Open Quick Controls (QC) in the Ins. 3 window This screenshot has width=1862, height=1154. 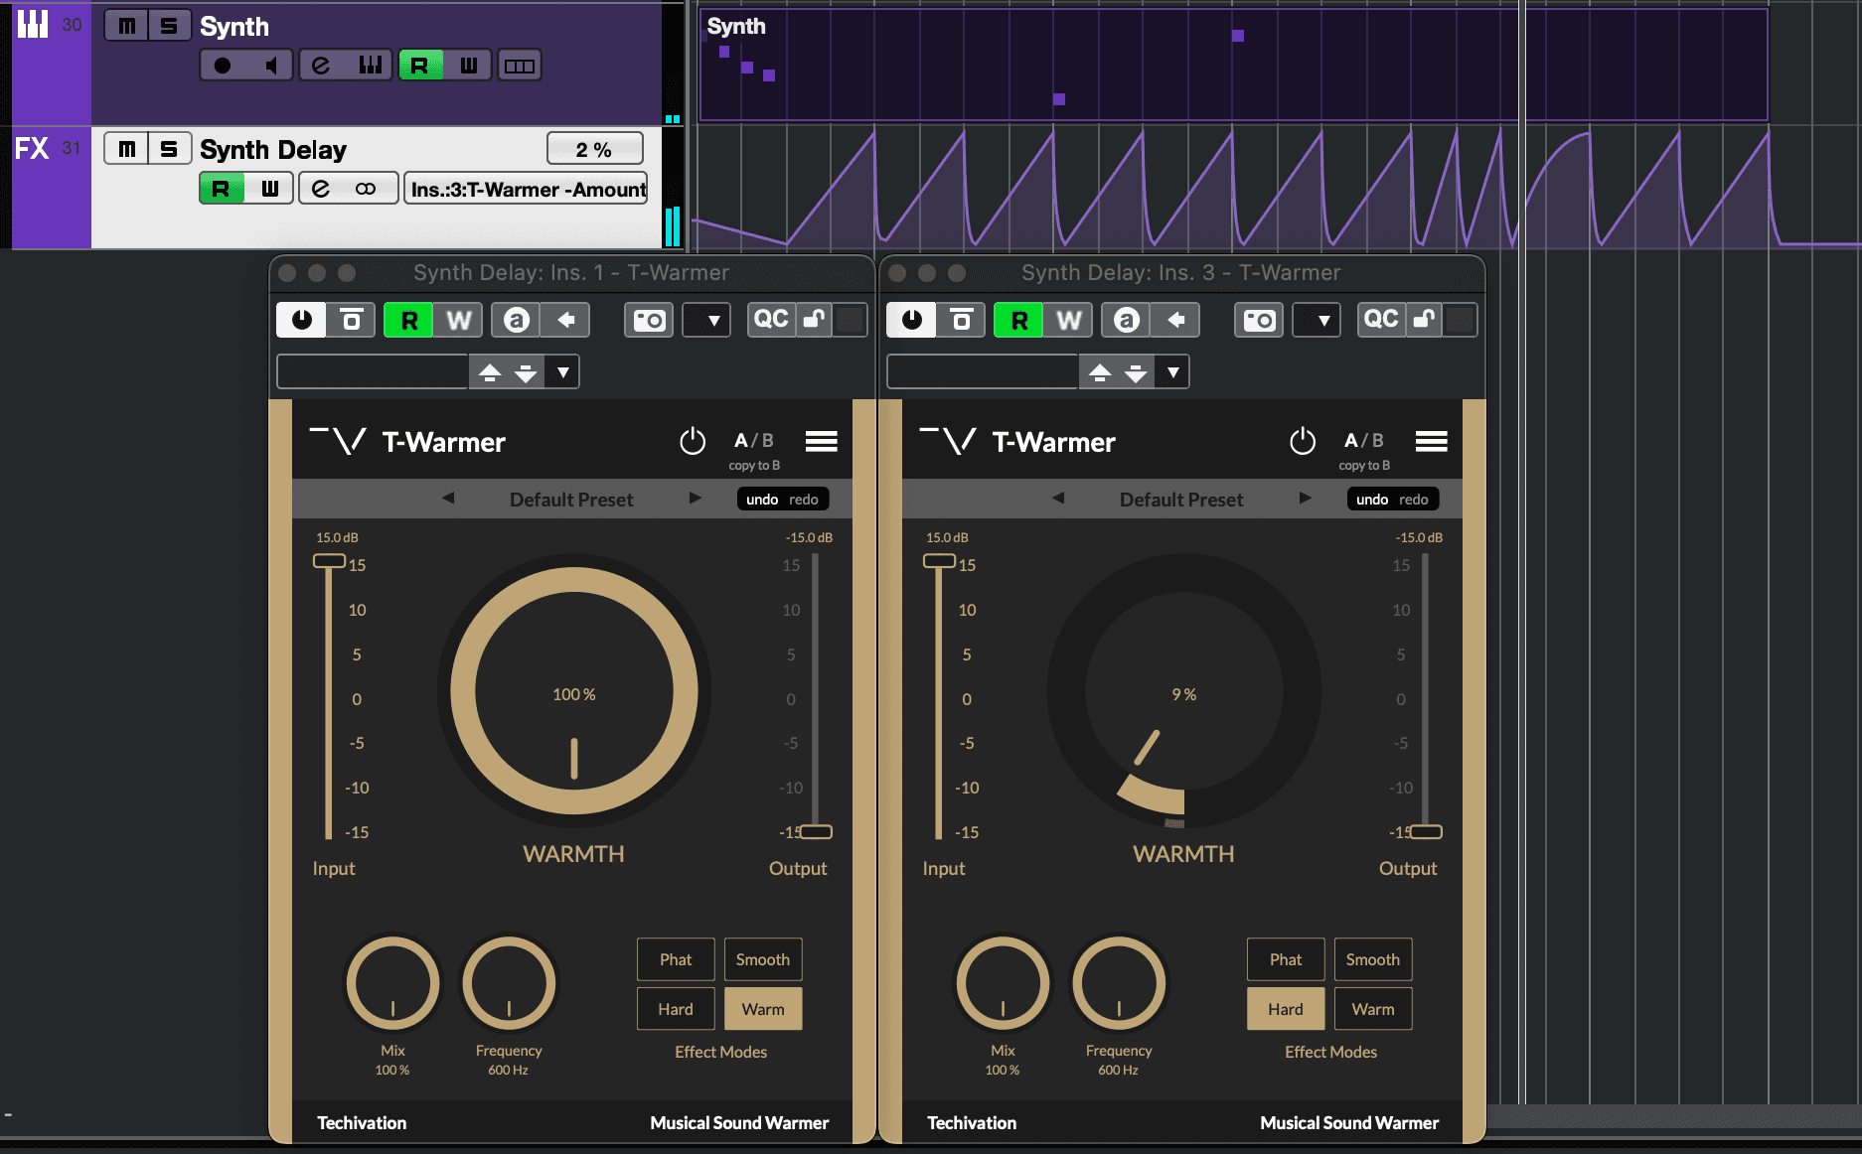tap(1381, 320)
